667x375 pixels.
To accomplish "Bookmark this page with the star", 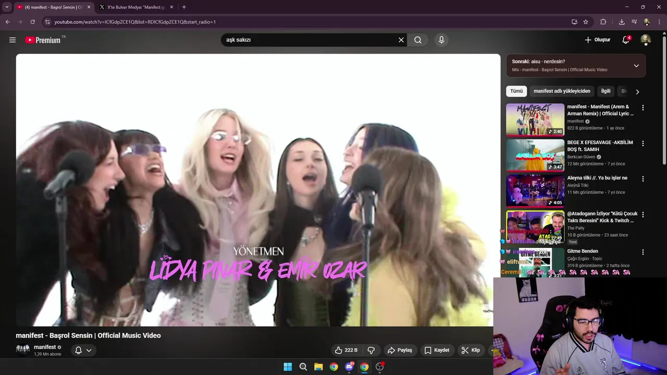I will pyautogui.click(x=586, y=22).
